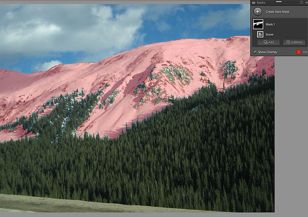The width and height of the screenshot is (308, 217).
Task: Open overlay options three-dot menu
Action: point(305,52)
